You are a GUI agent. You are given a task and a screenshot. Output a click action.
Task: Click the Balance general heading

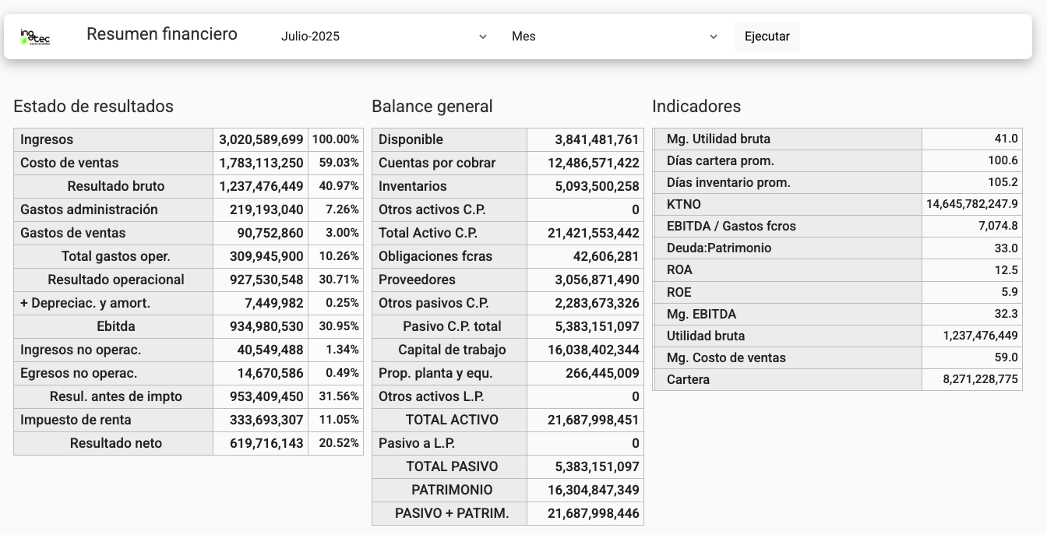coord(432,107)
